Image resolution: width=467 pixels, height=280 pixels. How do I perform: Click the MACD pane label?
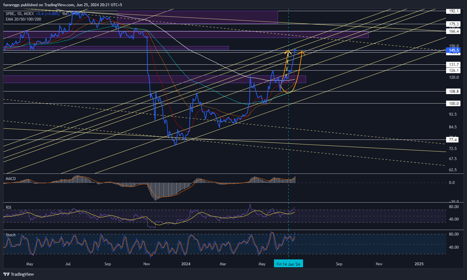pos(11,179)
